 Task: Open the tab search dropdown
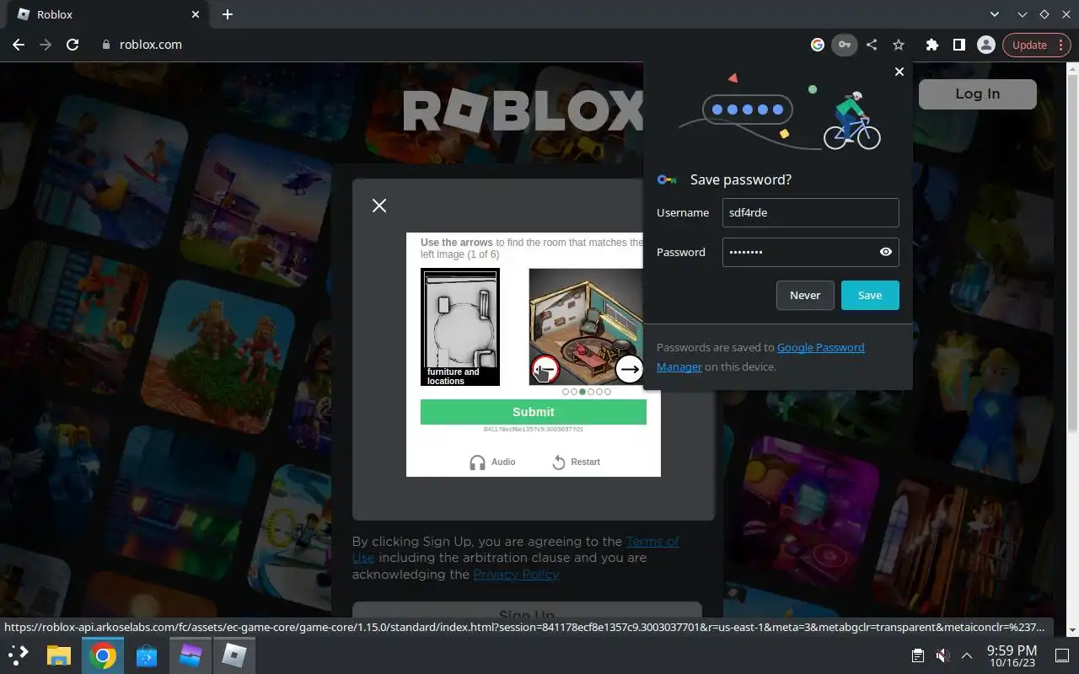pos(995,14)
